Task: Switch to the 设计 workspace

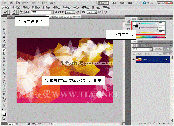Action: (x=114, y=3)
